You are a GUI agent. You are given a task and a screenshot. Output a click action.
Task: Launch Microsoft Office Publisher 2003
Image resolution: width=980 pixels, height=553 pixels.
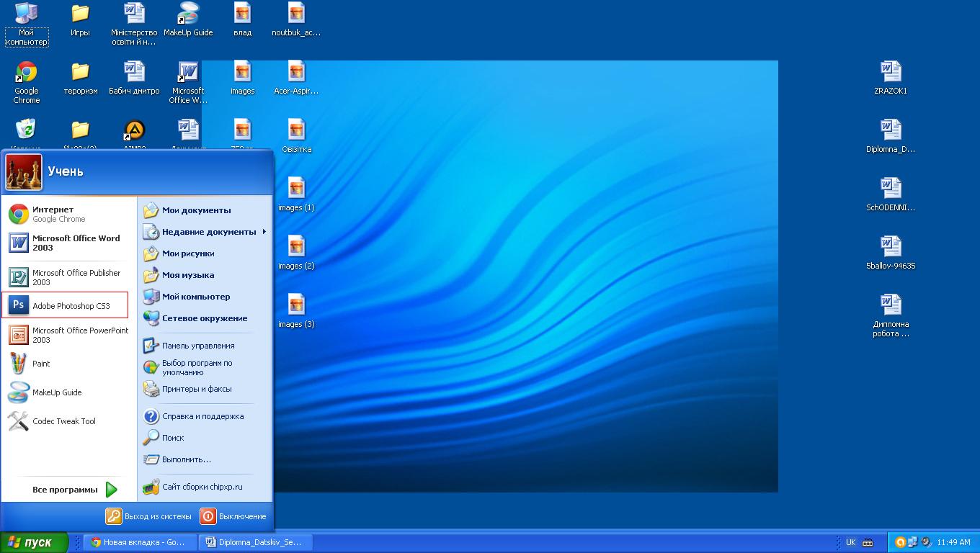click(x=68, y=277)
